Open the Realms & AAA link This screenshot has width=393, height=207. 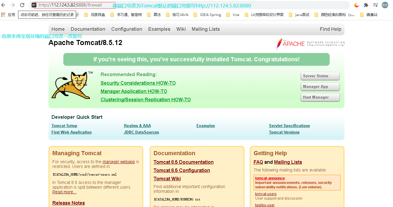137,126
